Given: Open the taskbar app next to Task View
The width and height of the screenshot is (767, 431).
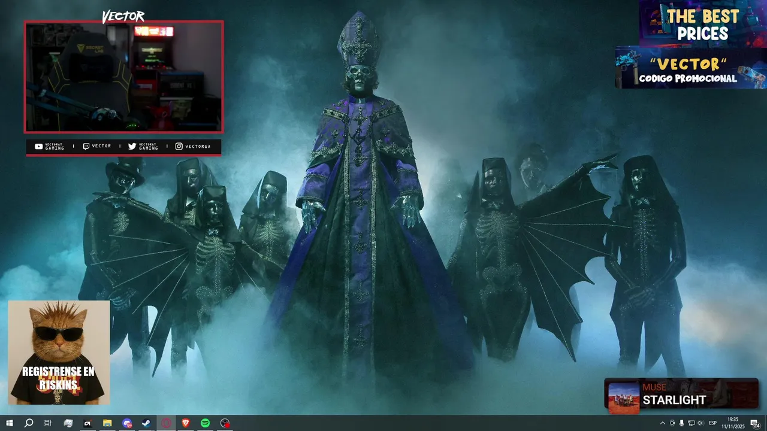Looking at the screenshot, I should pyautogui.click(x=68, y=423).
